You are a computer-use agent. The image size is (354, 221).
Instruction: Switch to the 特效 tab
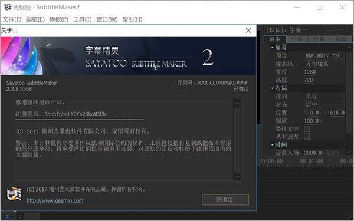pos(319,39)
